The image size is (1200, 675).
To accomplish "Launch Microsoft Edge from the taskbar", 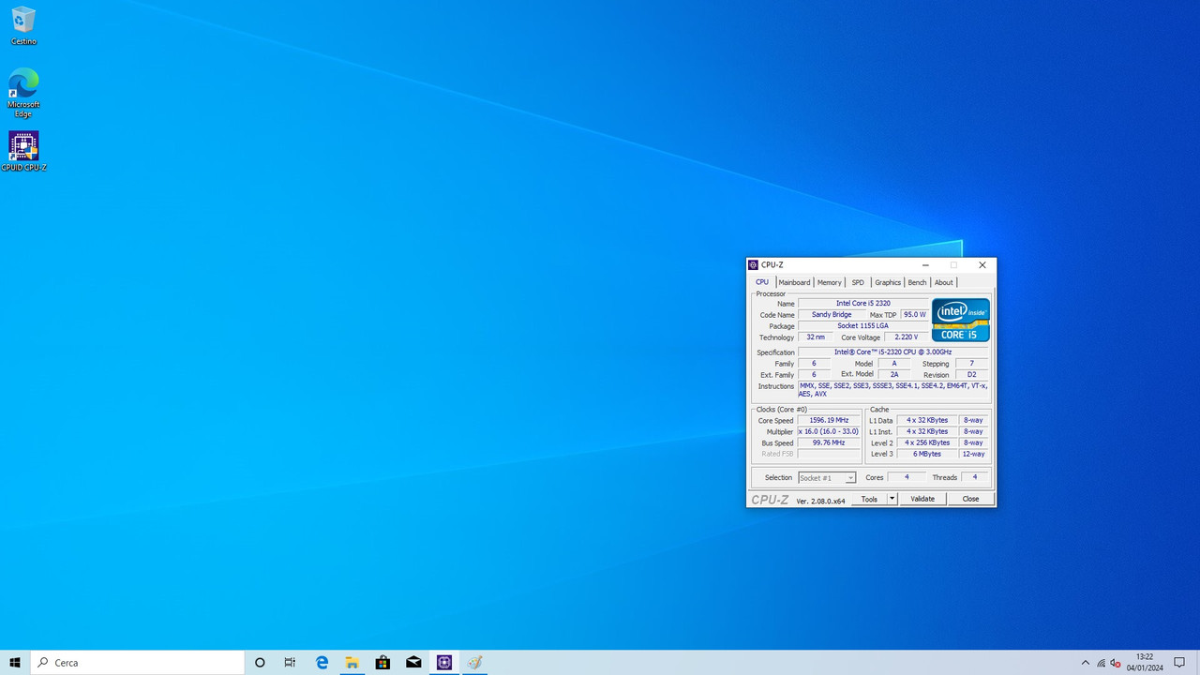I will pyautogui.click(x=322, y=662).
